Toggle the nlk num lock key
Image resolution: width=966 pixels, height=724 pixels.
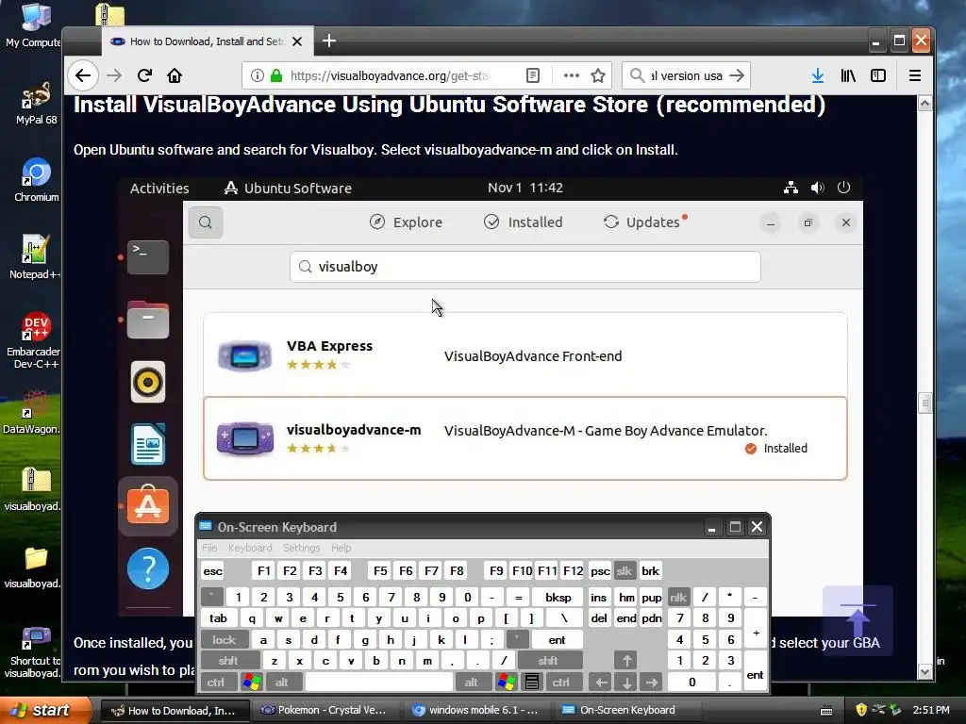click(678, 597)
